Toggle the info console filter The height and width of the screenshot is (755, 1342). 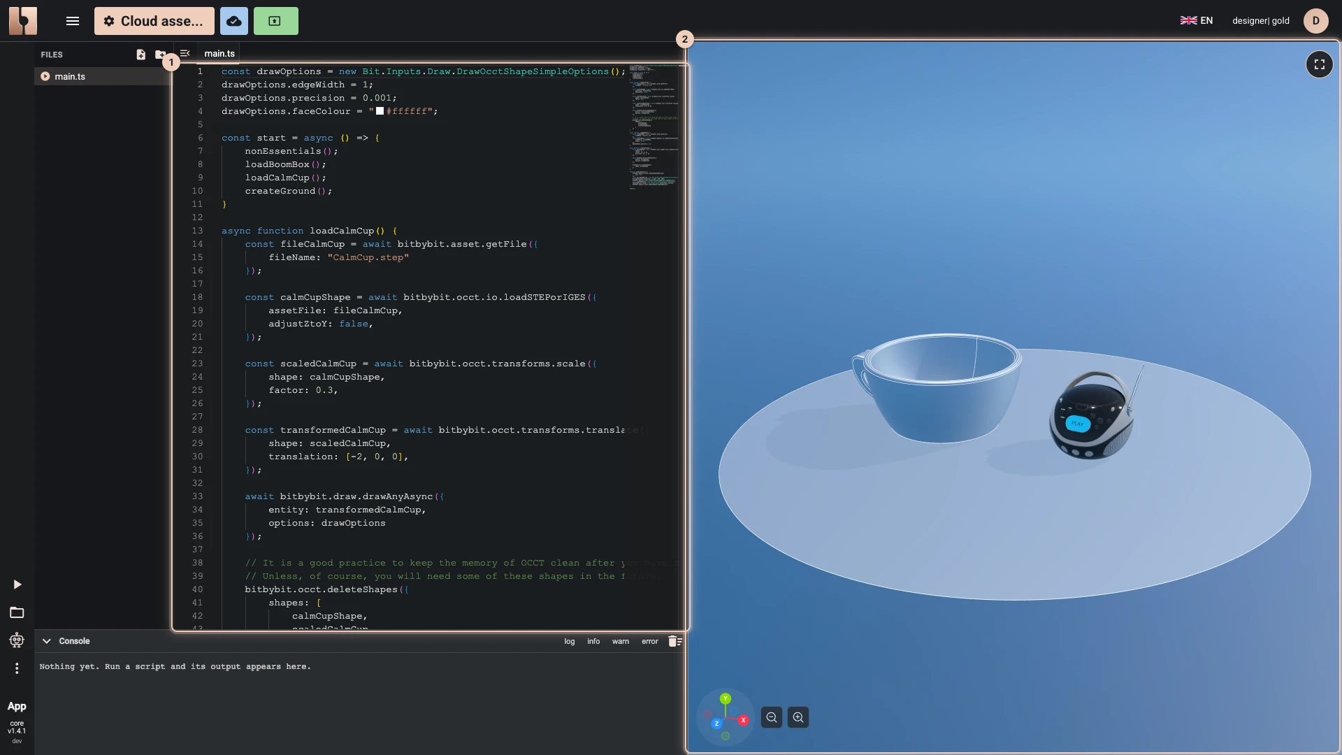[593, 641]
